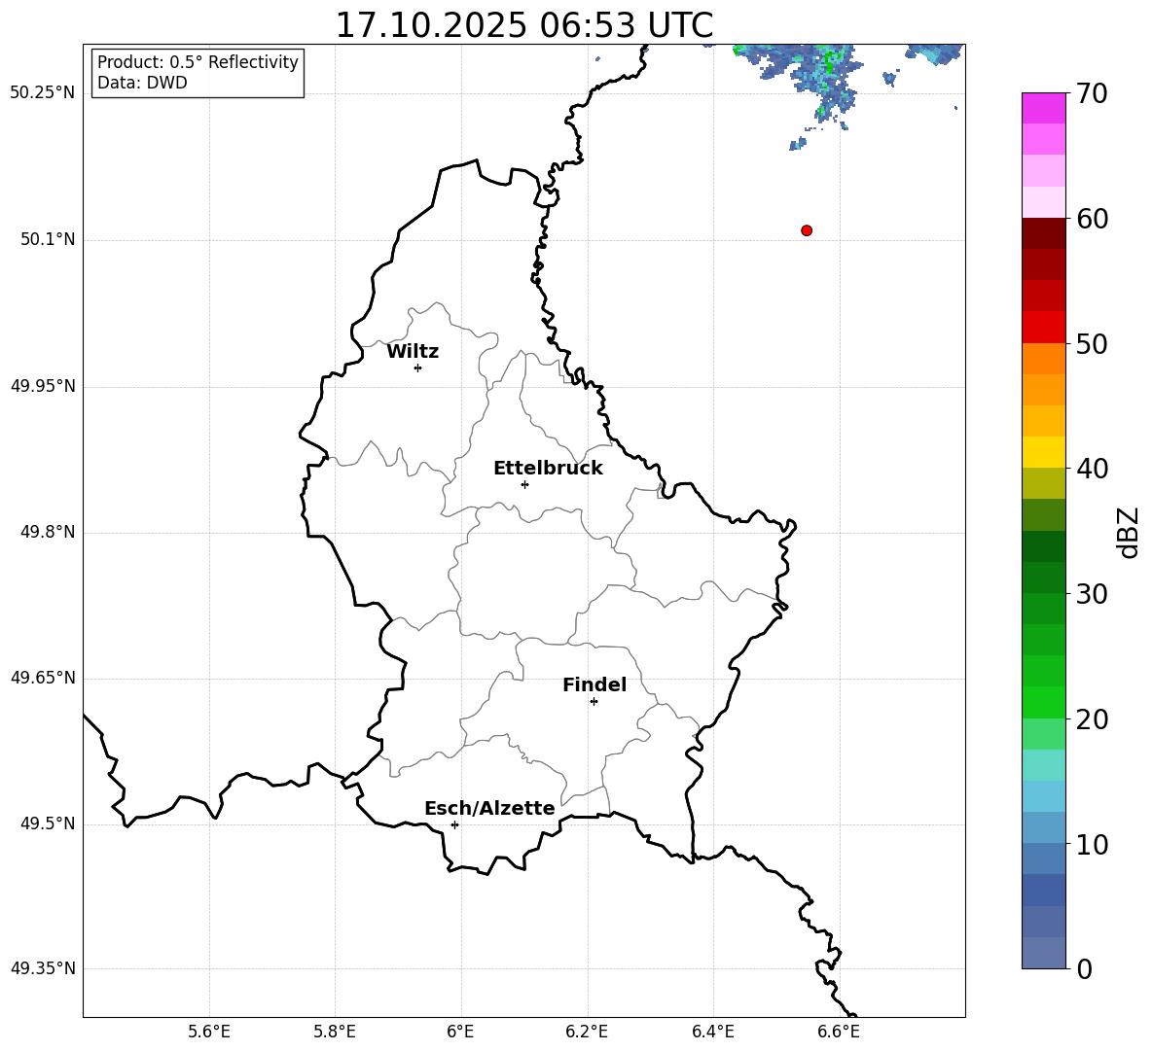This screenshot has height=1051, width=1152.
Task: Click the yellow colorbar swatch above 40 dBZ
Action: click(1043, 453)
